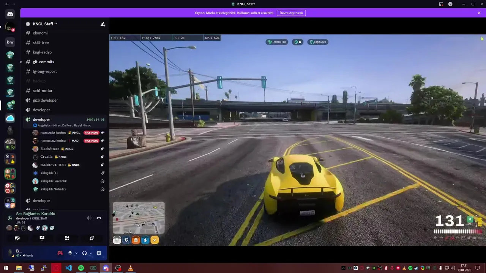Open Spotify from the taskbar
Image resolution: width=486 pixels, height=273 pixels.
click(x=81, y=268)
